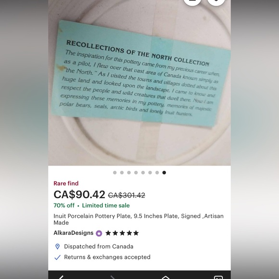
Task: Tap the browser forward arrow
Action: [113, 277]
